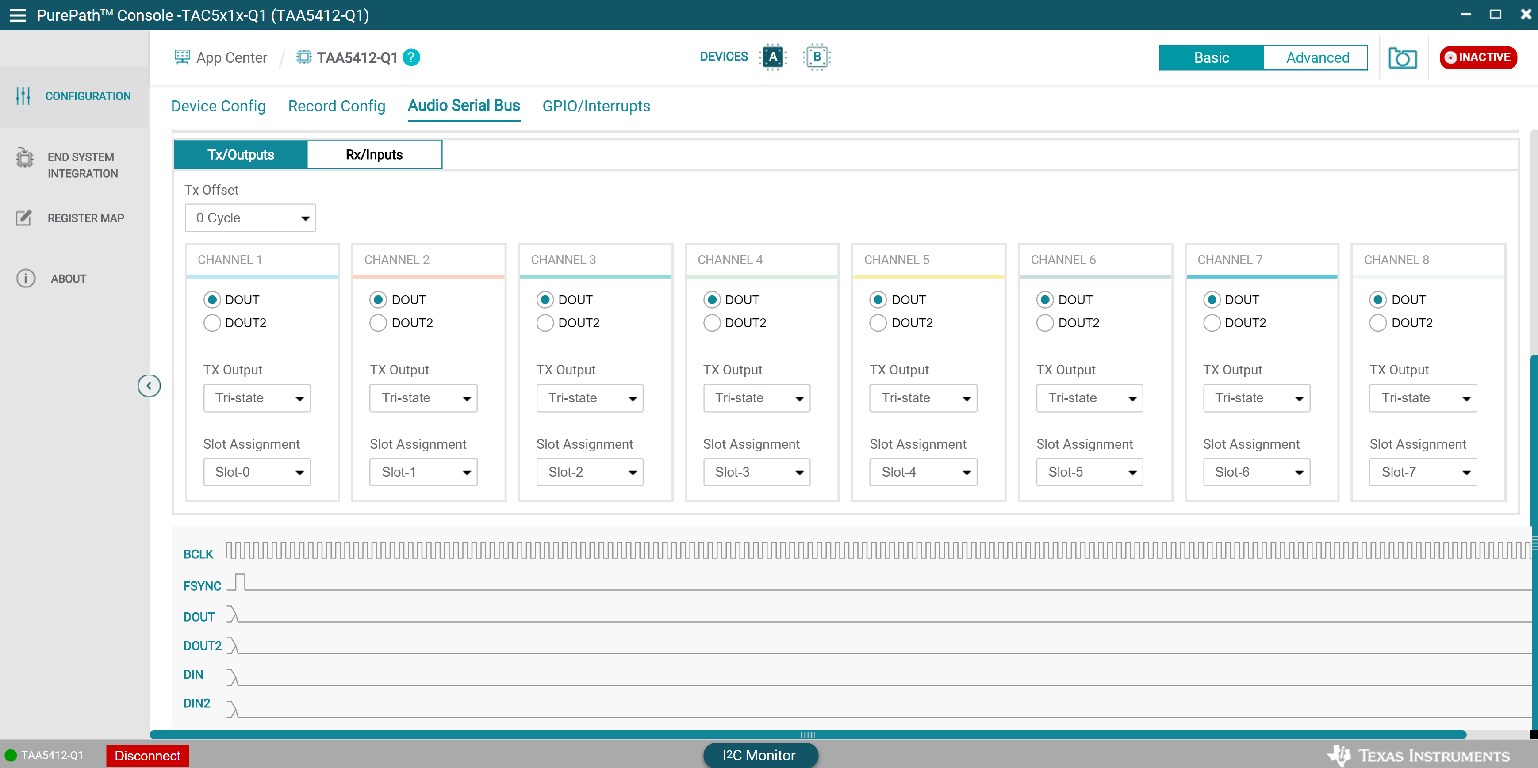Open Channel 5 TX Output dropdown
The width and height of the screenshot is (1538, 768).
click(x=923, y=398)
